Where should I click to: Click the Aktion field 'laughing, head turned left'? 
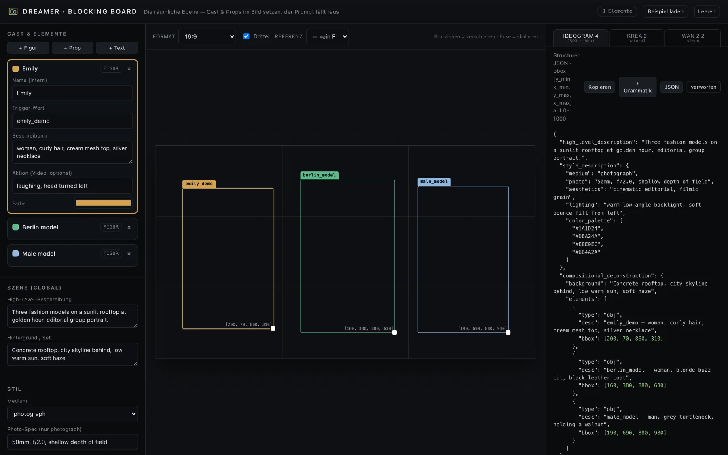point(72,186)
